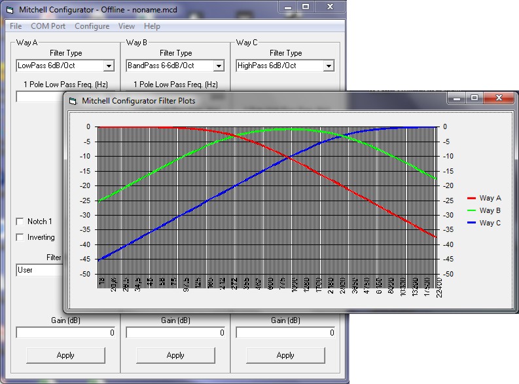Click the 22400 frequency axis label
Viewport: 519px width, 384px height.
pos(439,288)
